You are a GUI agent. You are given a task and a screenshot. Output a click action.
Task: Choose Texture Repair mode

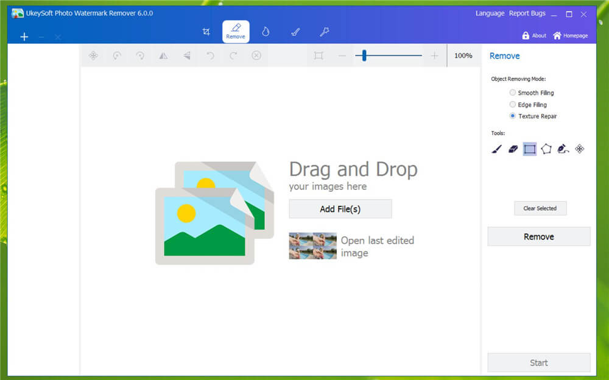[513, 116]
